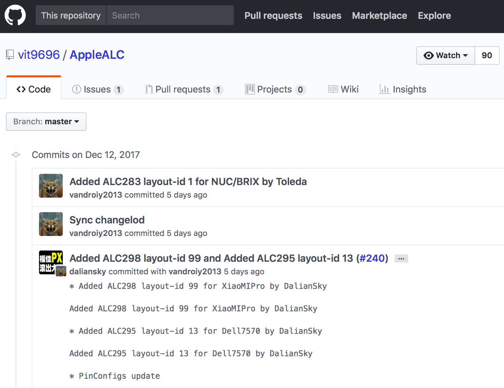This screenshot has width=504, height=388.
Task: Click the Wiki tab book icon
Action: pos(333,89)
